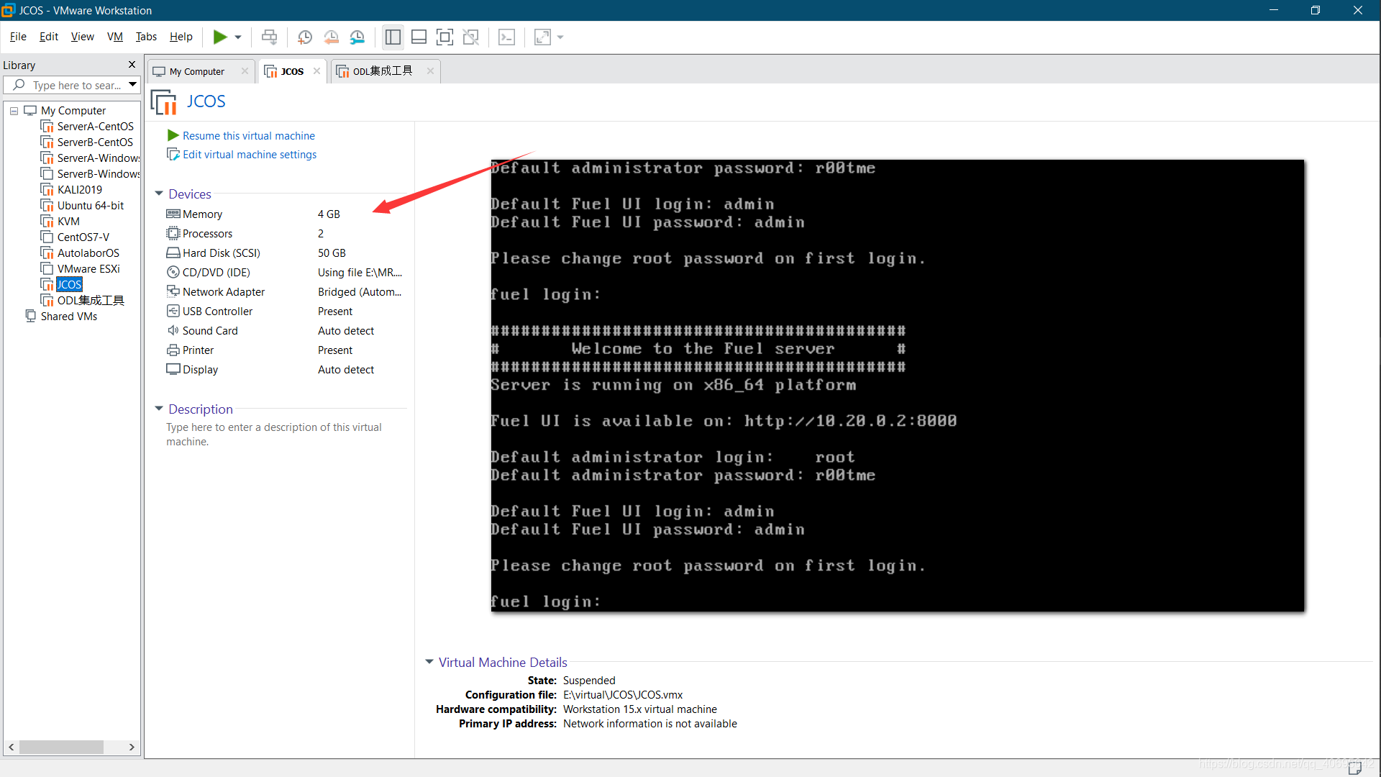Viewport: 1381px width, 777px height.
Task: Click the Printer device
Action: pyautogui.click(x=284, y=350)
